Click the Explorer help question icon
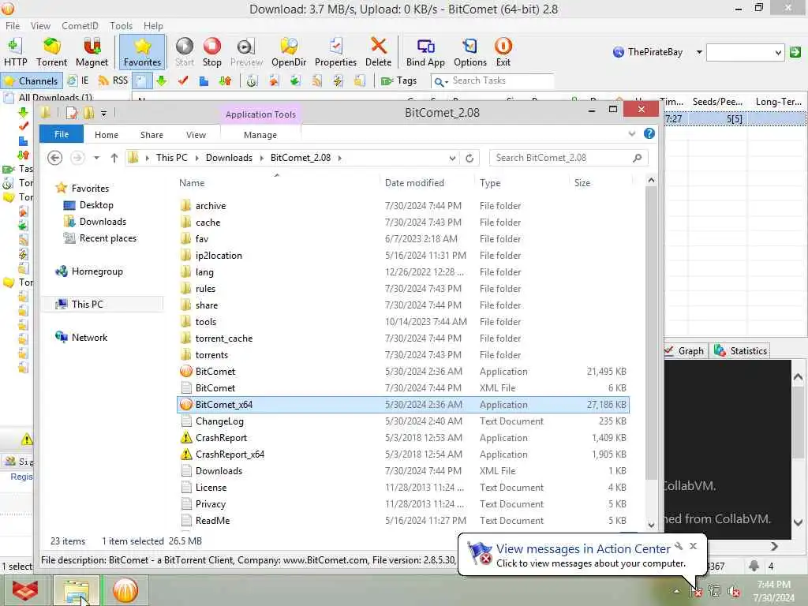Image resolution: width=808 pixels, height=606 pixels. tap(649, 134)
